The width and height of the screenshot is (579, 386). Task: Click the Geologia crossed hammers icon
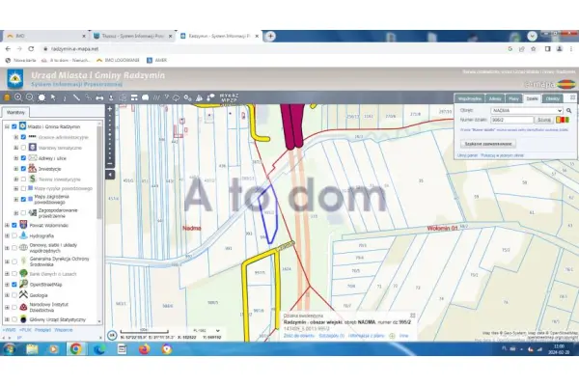click(x=23, y=294)
